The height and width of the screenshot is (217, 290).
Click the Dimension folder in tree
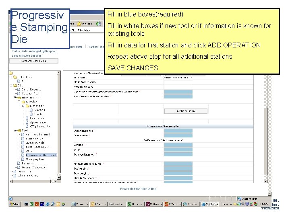coord(37,106)
